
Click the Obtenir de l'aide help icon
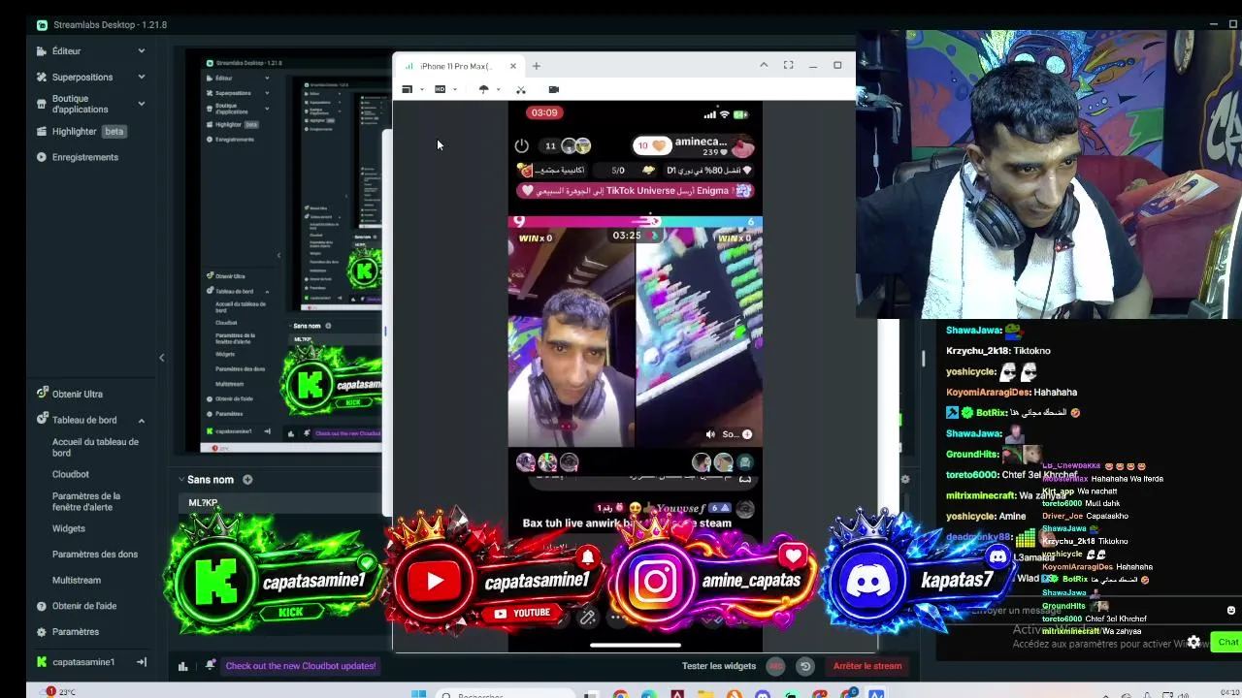point(42,606)
